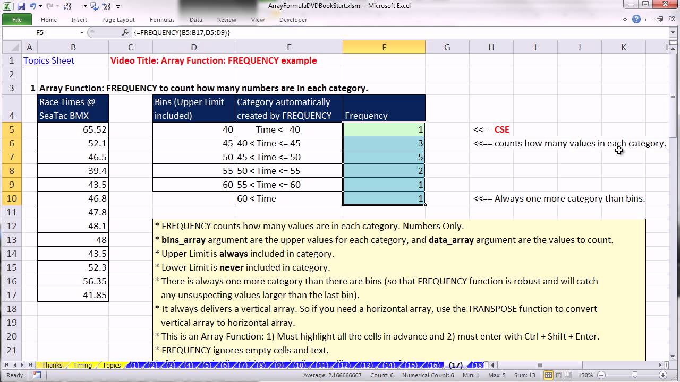This screenshot has width=680, height=382.
Task: Select cell containing 56.35
Action: [x=73, y=281]
